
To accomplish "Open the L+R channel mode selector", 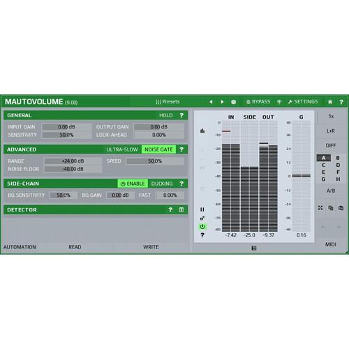I will coord(331,131).
